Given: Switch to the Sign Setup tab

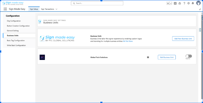Looking at the screenshot, I should click(x=34, y=9).
